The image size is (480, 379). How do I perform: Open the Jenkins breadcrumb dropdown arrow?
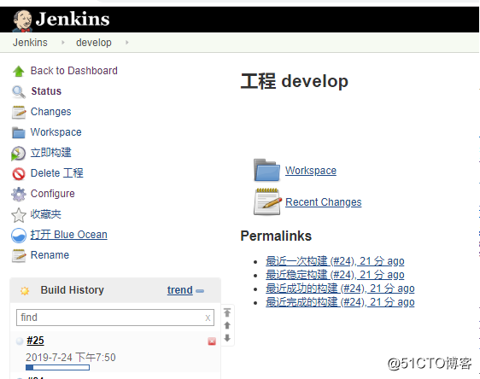tap(62, 42)
